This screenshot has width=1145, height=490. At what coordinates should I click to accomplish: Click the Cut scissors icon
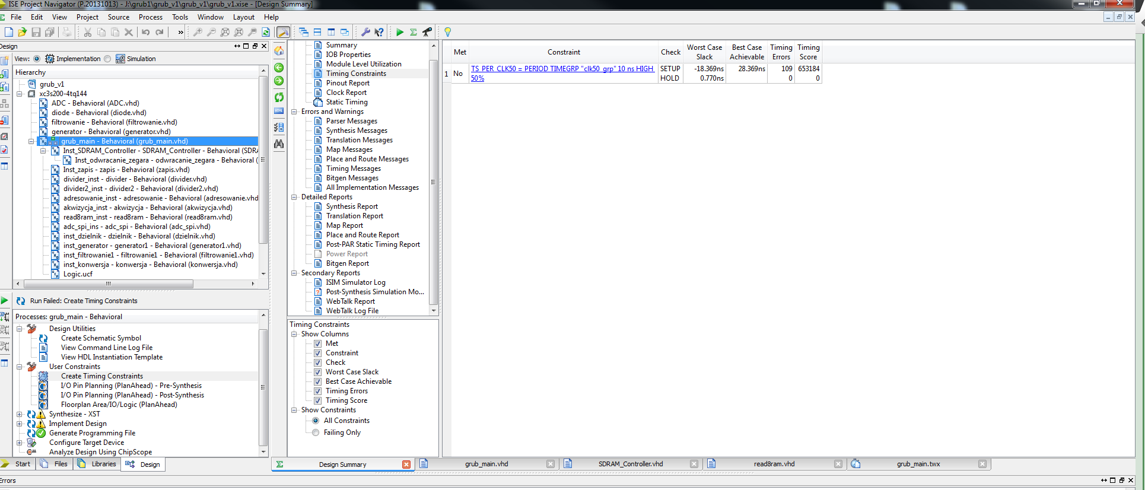[87, 32]
